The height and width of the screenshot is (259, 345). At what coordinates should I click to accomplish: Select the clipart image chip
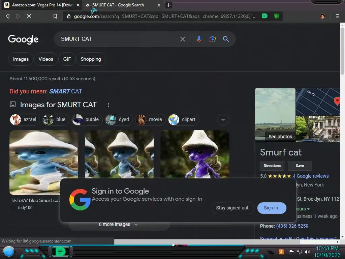183,120
